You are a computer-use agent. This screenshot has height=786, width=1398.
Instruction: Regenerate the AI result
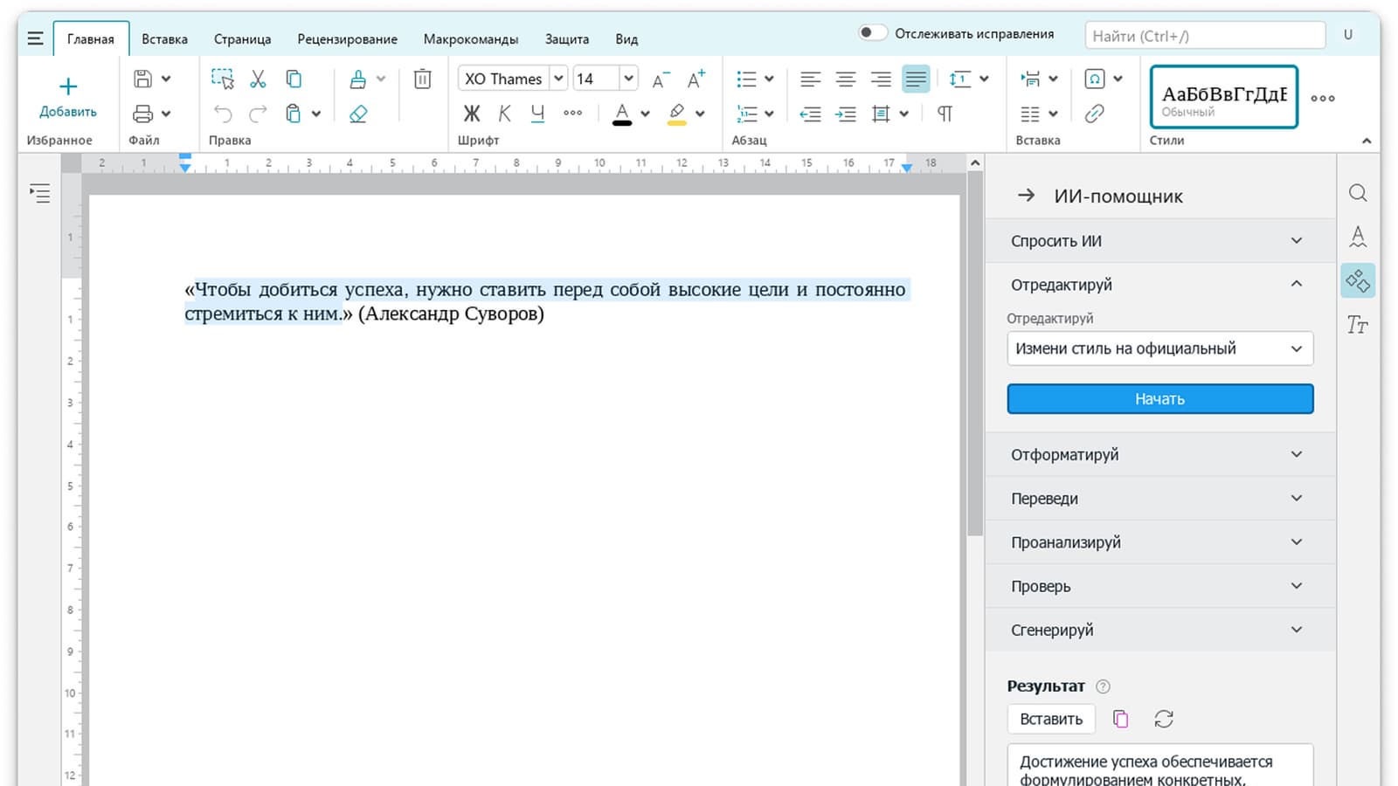[1163, 719]
